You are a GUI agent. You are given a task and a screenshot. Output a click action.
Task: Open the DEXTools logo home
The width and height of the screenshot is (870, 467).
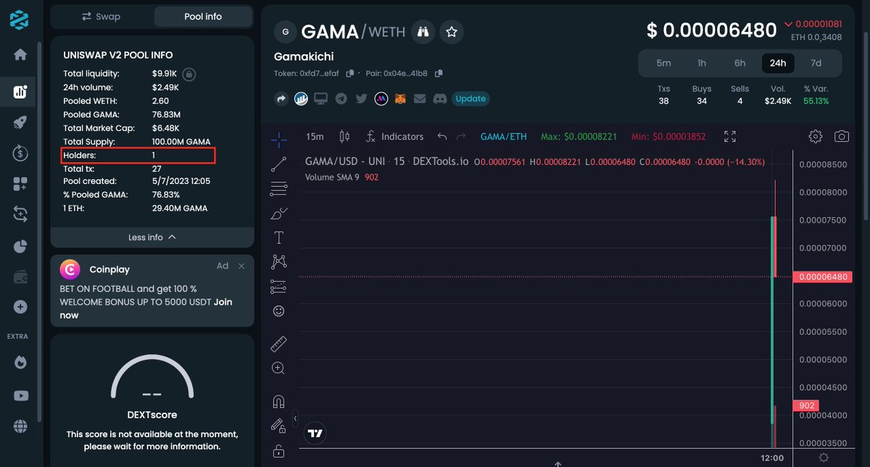tap(20, 20)
